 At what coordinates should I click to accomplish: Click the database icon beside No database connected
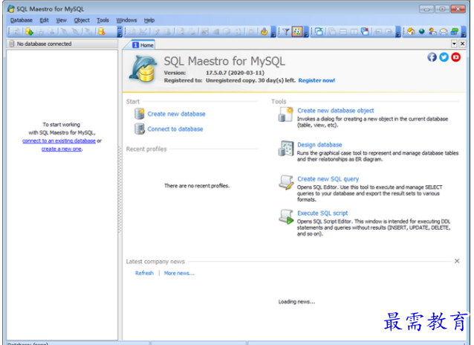pyautogui.click(x=11, y=44)
